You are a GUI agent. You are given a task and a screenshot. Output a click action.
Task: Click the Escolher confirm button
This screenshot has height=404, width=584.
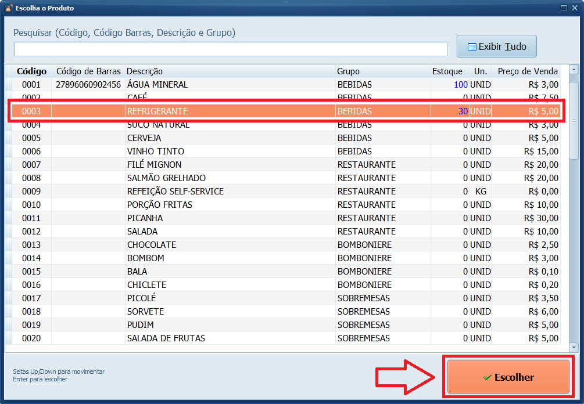[508, 377]
